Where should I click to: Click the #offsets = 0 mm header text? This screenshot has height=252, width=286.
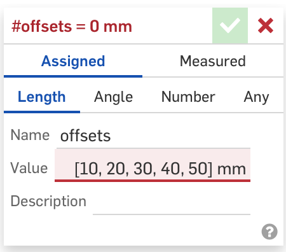pyautogui.click(x=72, y=27)
